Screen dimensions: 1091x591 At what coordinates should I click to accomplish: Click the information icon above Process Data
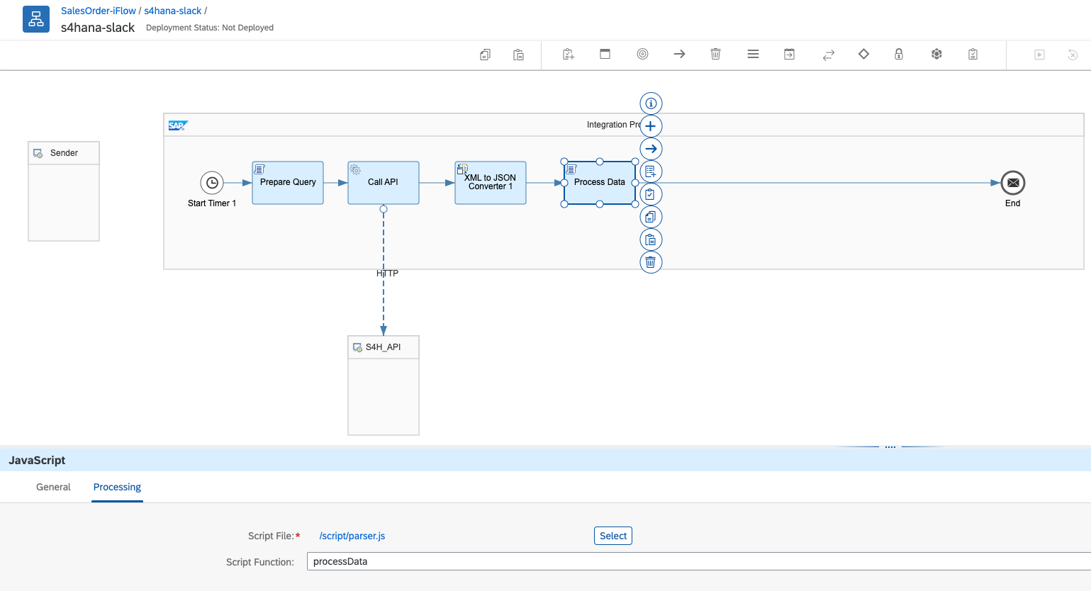pyautogui.click(x=651, y=103)
